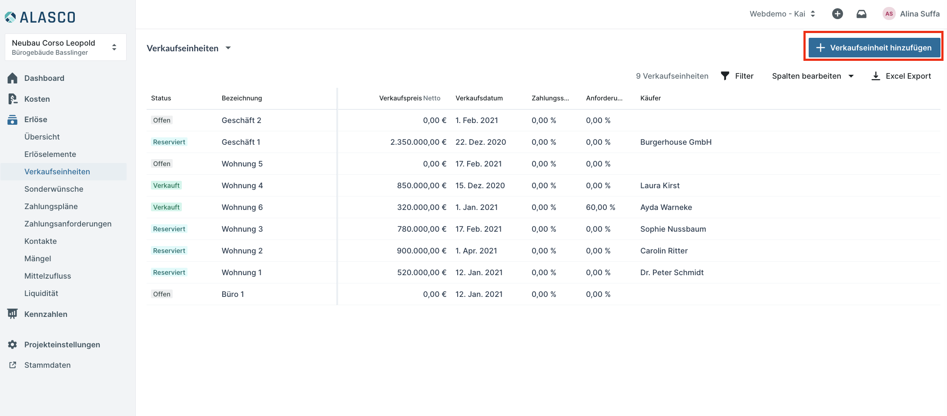This screenshot has width=947, height=416.
Task: Open the Wohnung 6 table row
Action: (242, 207)
